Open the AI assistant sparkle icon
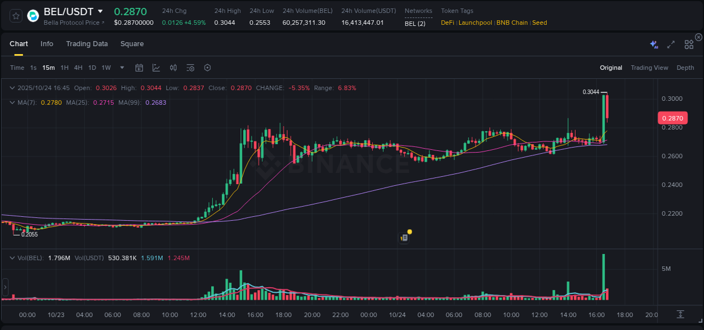 [653, 43]
